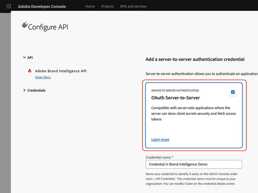Click the Configure API heading
Image resolution: width=258 pixels, height=193 pixels.
tap(48, 27)
